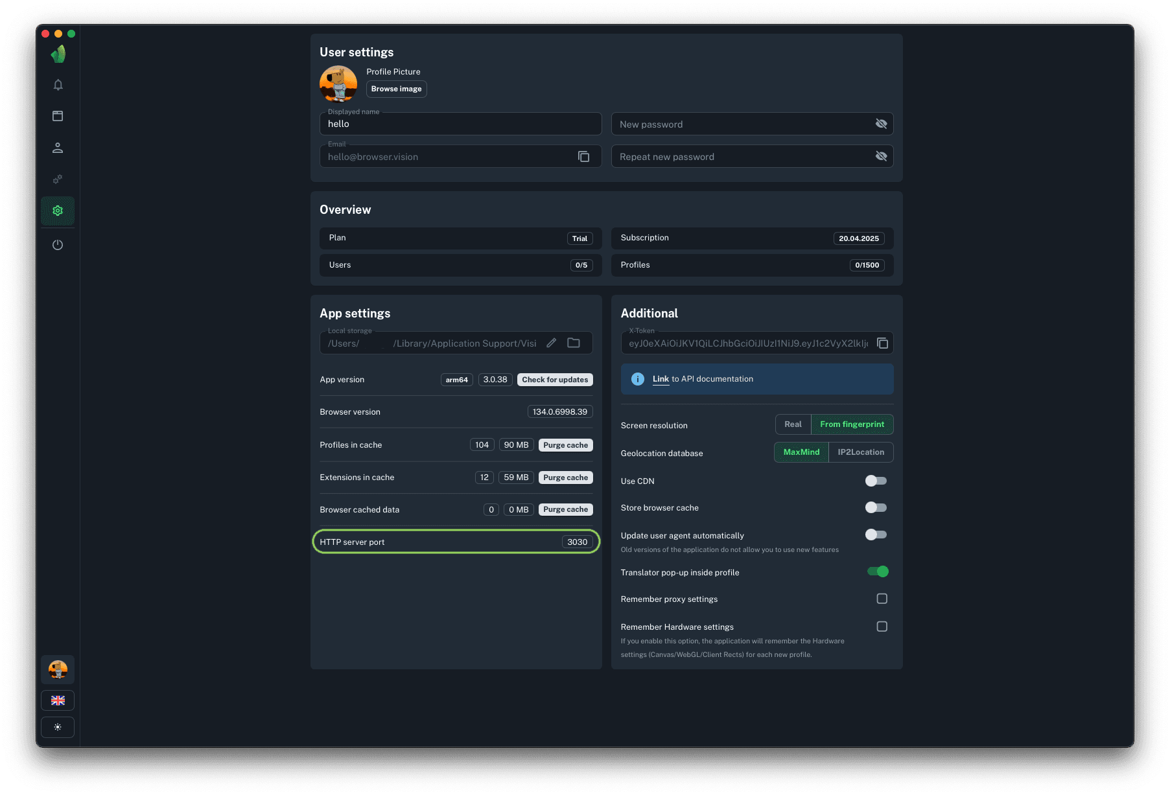
Task: Click Check for updates button
Action: [555, 380]
